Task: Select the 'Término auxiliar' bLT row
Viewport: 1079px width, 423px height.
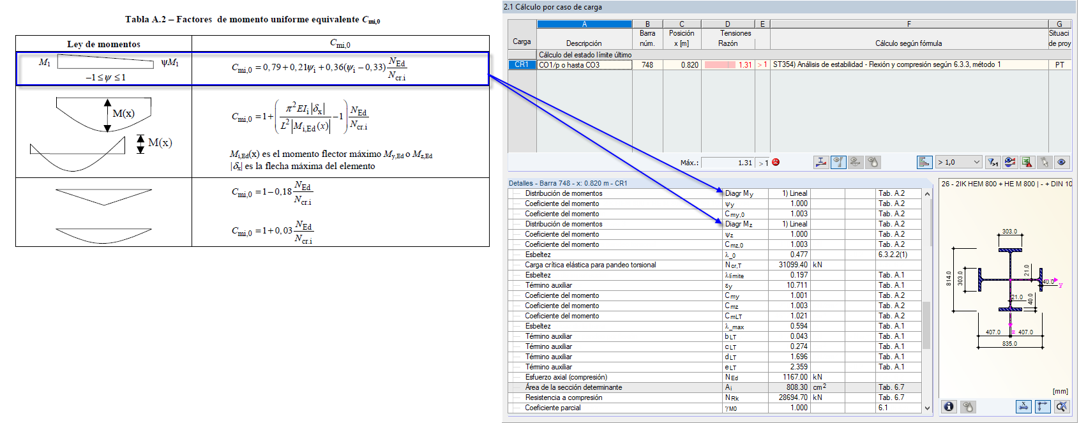Action: [x=715, y=336]
